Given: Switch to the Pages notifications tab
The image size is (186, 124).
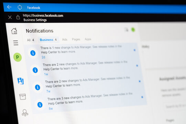Looking at the screenshot, I should [x=76, y=39].
